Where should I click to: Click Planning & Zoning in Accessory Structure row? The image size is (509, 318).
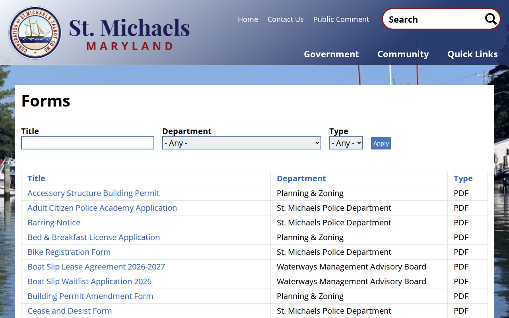click(310, 193)
